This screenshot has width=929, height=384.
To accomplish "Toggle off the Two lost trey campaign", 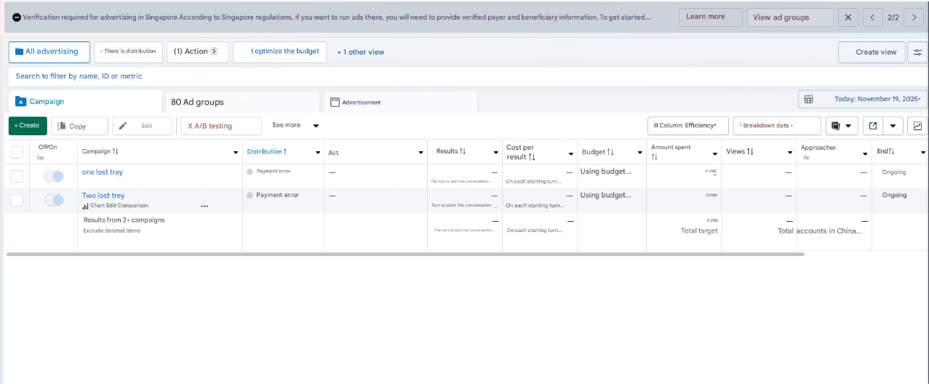I will tap(54, 200).
